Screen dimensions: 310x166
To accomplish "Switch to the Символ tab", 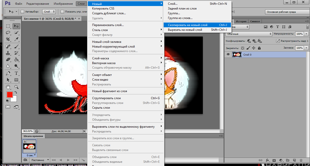I will point(255,22).
